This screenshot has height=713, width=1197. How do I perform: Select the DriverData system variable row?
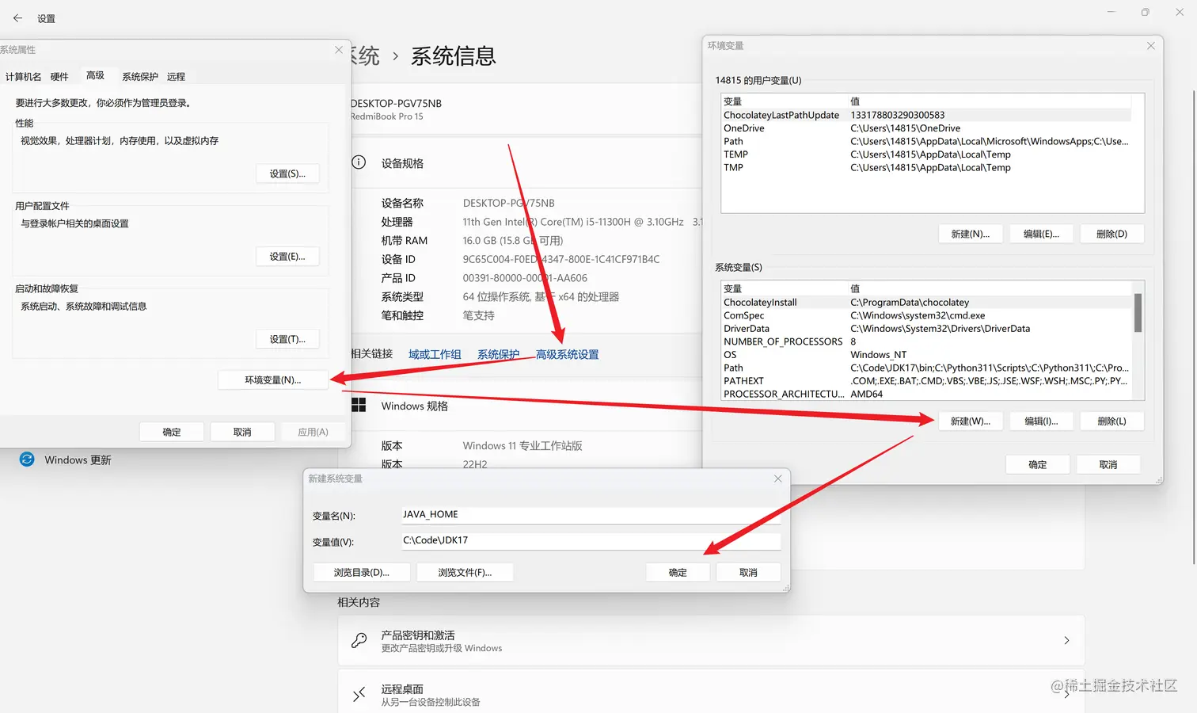pos(926,328)
